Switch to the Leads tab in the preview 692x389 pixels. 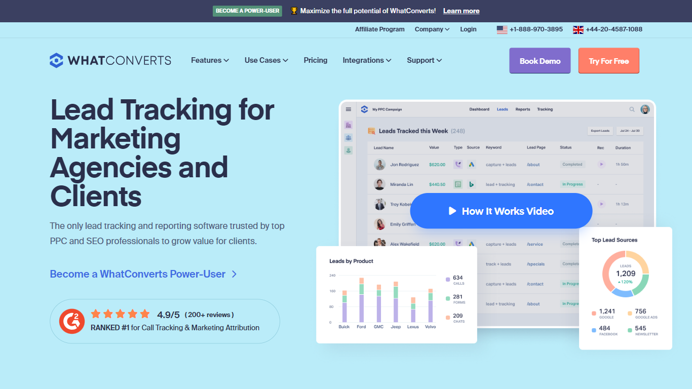503,109
